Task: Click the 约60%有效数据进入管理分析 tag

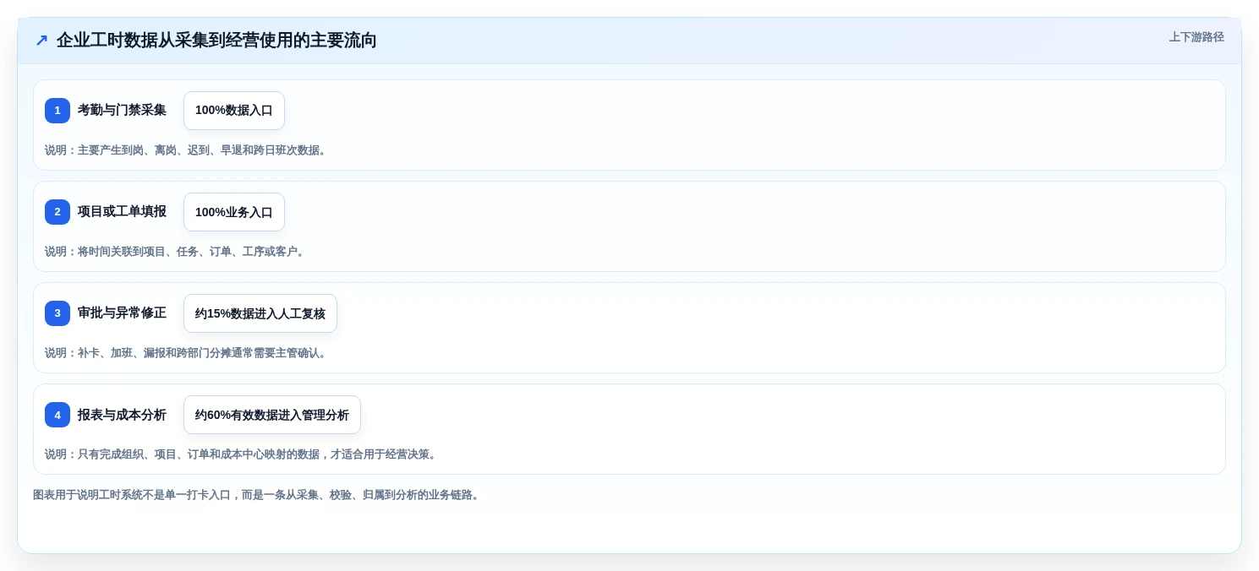Action: point(272,415)
